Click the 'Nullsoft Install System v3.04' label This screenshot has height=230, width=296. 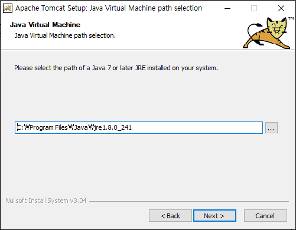click(46, 201)
